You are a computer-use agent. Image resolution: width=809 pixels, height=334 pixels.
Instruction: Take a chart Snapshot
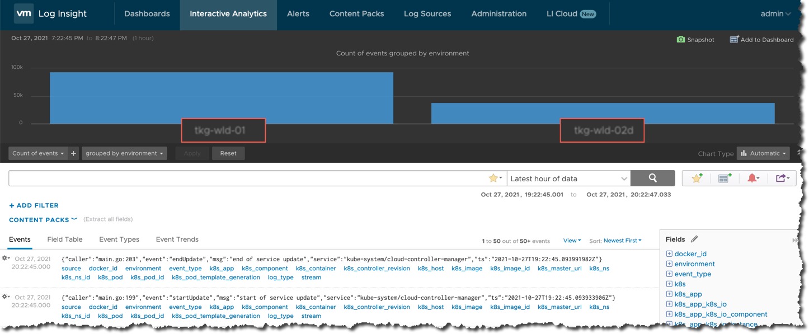point(695,40)
